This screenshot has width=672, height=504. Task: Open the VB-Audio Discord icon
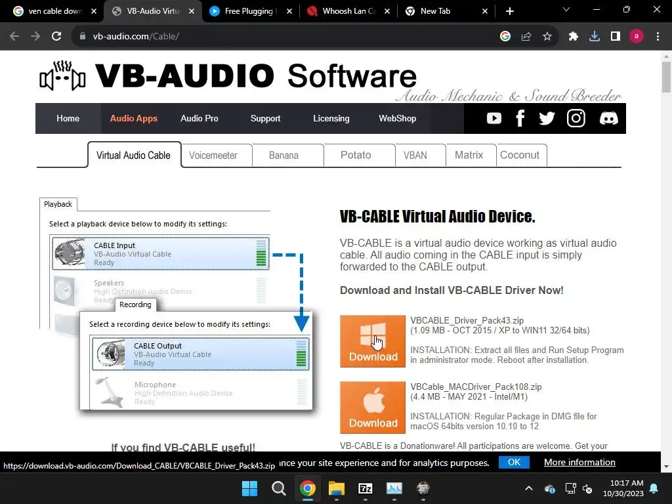(x=608, y=118)
